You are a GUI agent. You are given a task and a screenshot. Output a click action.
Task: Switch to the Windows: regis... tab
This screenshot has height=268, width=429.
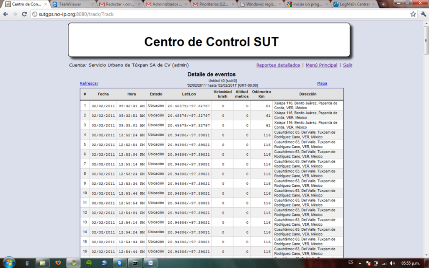[x=261, y=4]
